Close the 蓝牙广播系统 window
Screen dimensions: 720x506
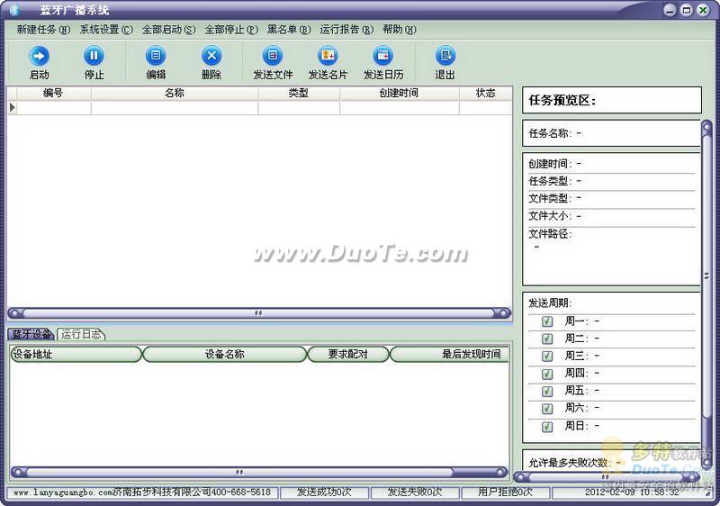click(703, 10)
